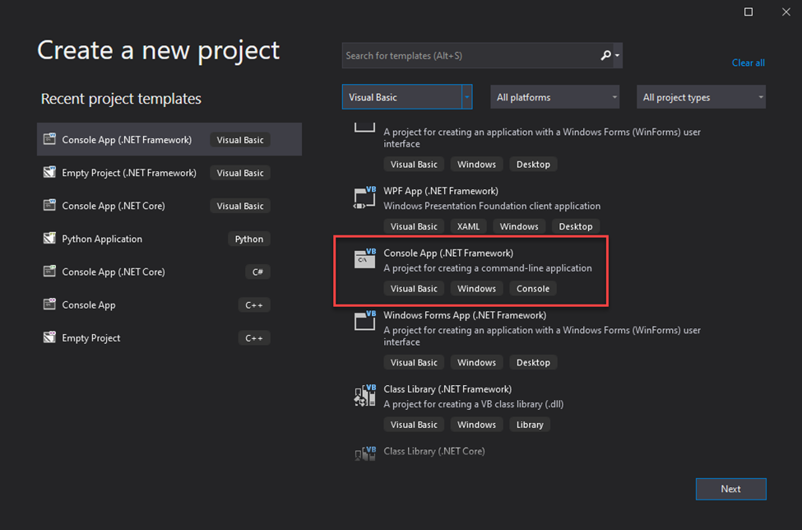Open search options dropdown arrow beside magnifier
This screenshot has width=802, height=530.
point(618,55)
